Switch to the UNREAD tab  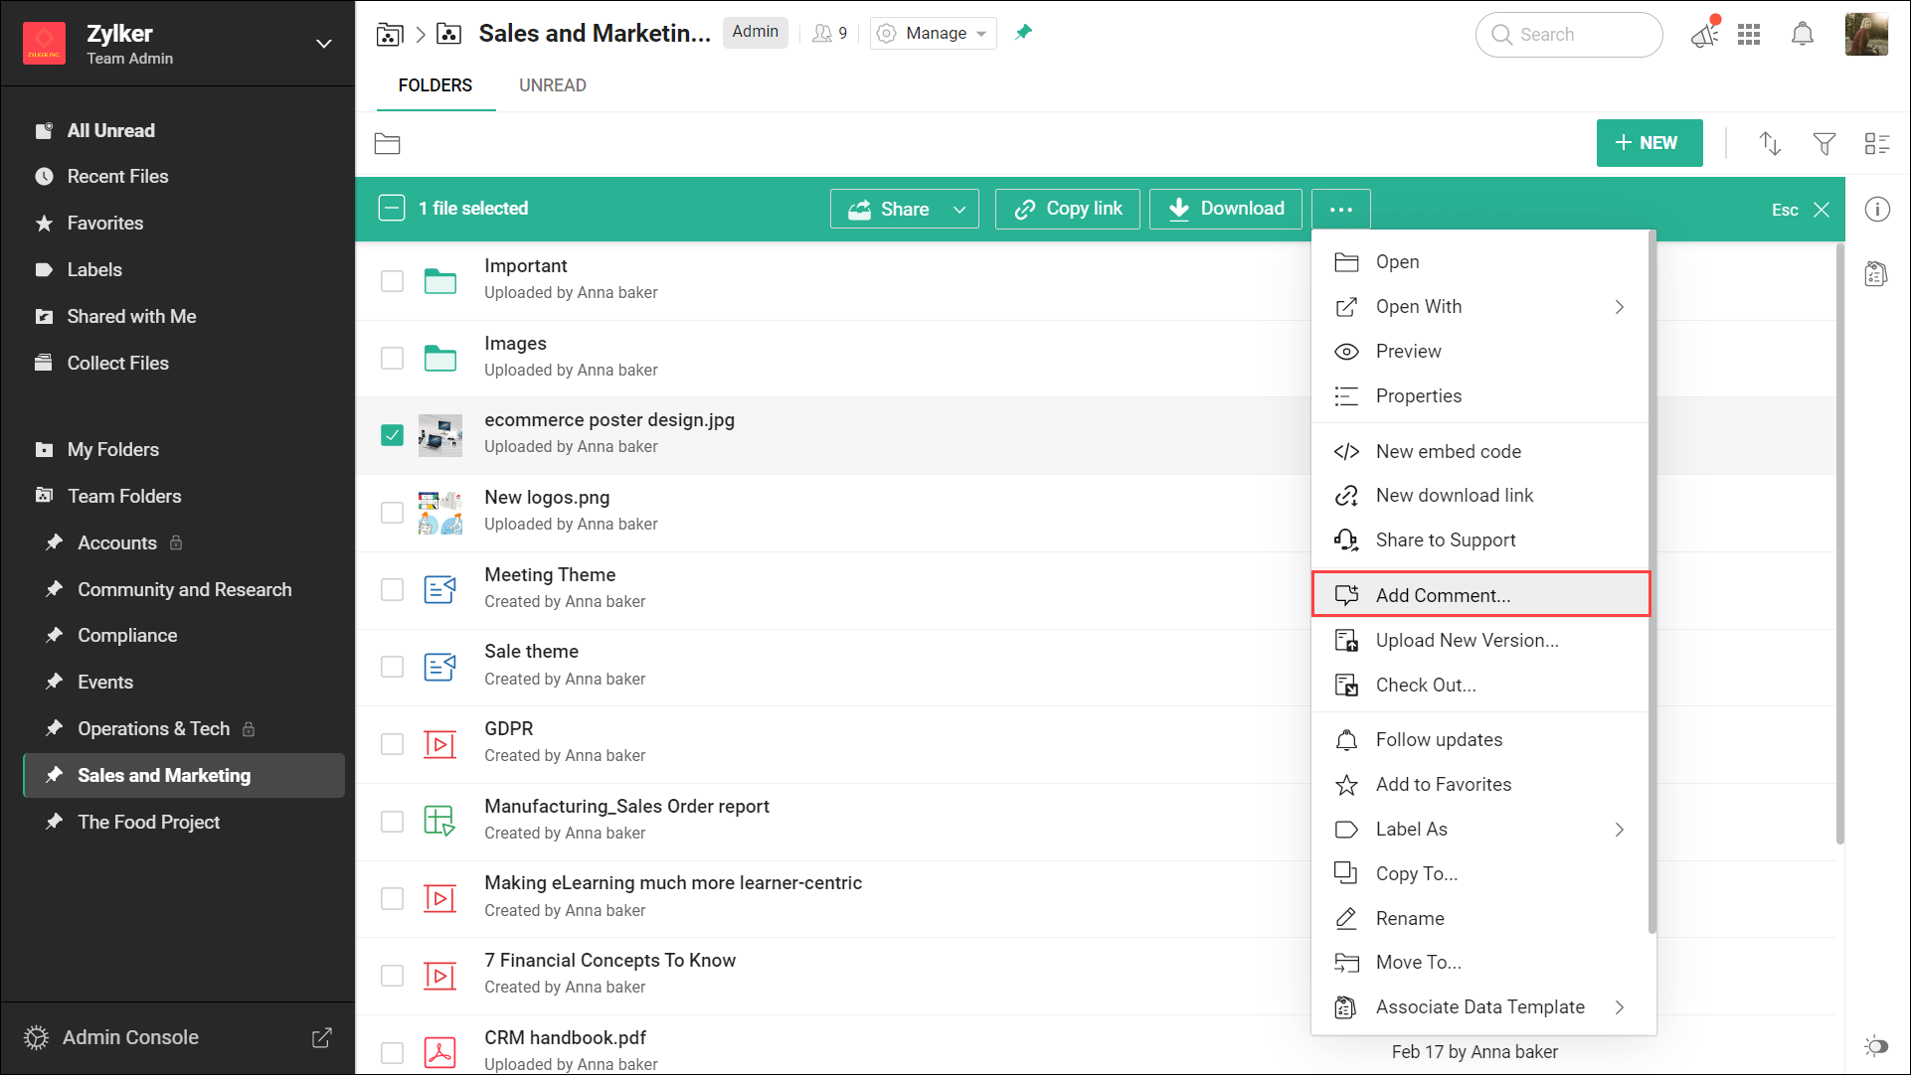click(552, 85)
